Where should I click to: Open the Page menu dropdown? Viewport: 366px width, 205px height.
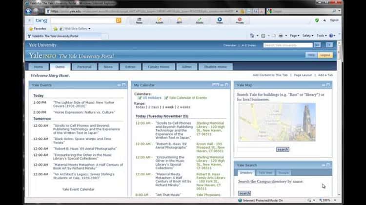click(295, 36)
